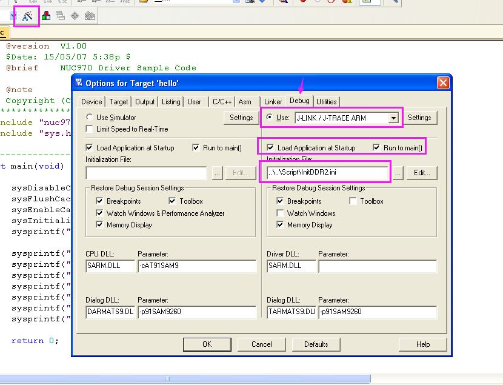Open the Manage Multi-Project Workspace icon
503x385 pixels.
pos(60,16)
